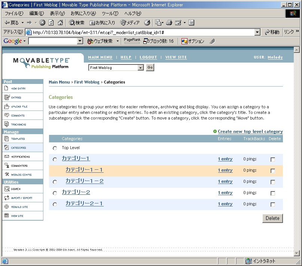Click the browser Back button
Viewport: 302px width, 266px height.
pos(12,23)
